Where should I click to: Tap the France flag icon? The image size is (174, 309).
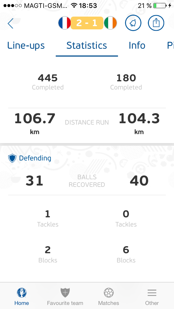pos(65,23)
